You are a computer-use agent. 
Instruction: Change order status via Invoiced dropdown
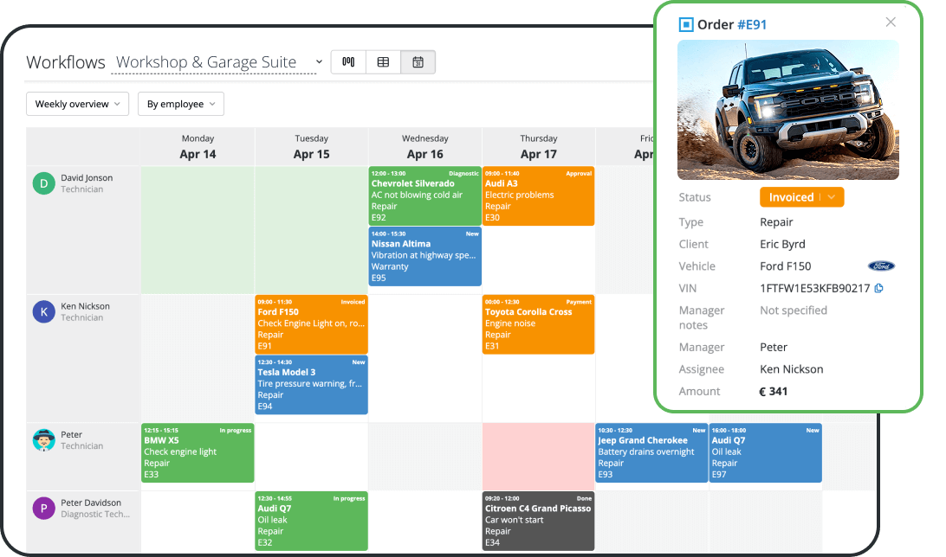tap(801, 196)
